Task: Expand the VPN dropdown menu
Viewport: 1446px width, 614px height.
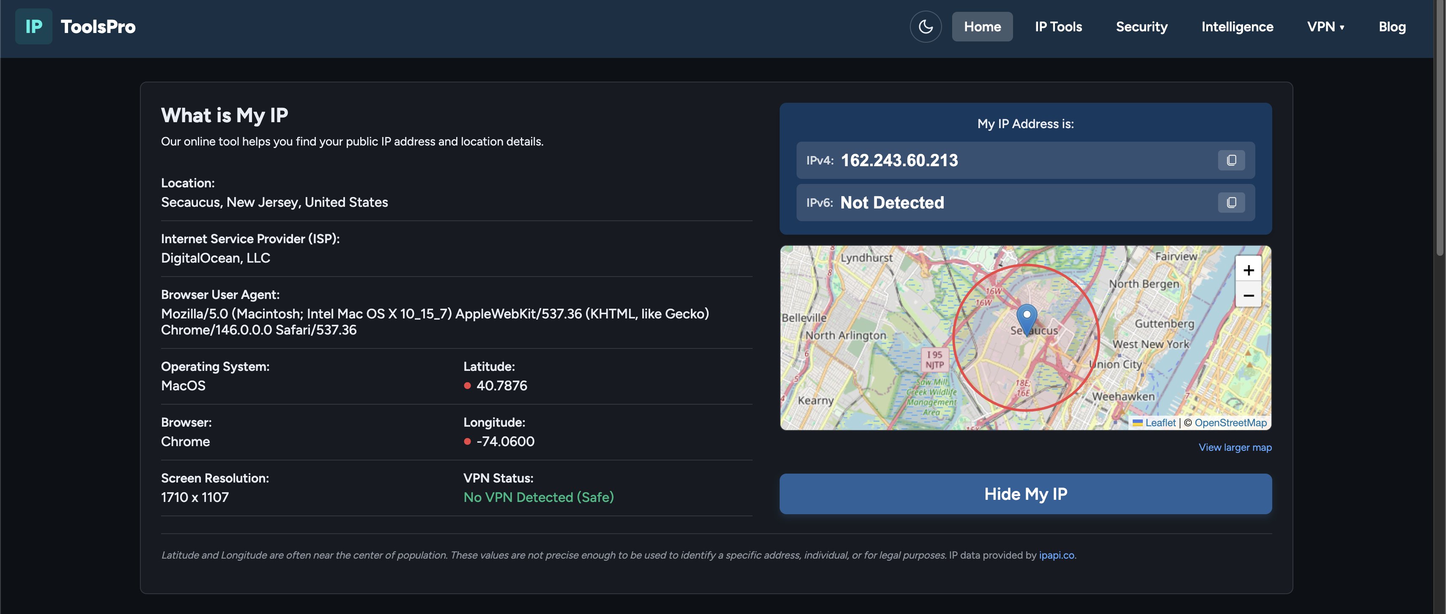Action: click(x=1325, y=26)
